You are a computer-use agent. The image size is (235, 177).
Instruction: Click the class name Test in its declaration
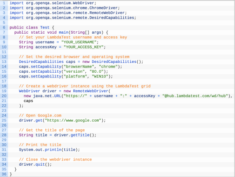point(45,27)
